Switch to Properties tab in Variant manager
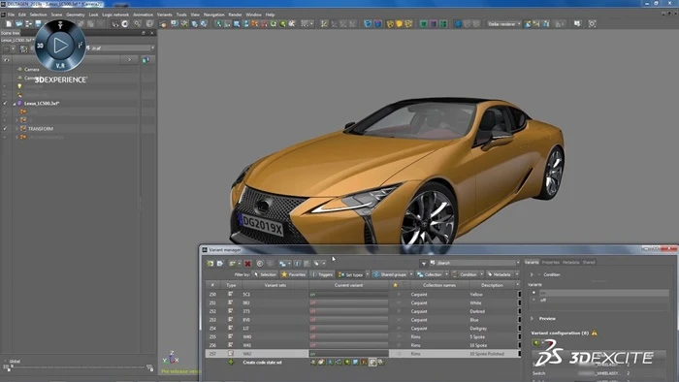Image resolution: width=679 pixels, height=382 pixels. click(550, 262)
